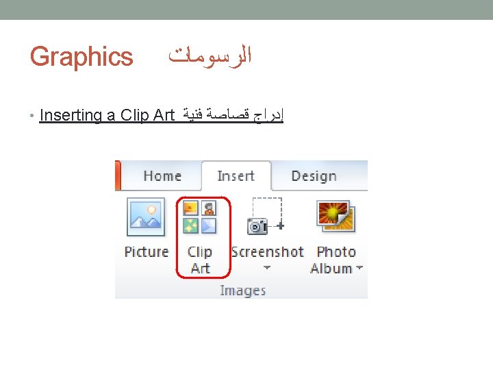The width and height of the screenshot is (493, 370).
Task: Switch to the Home tab
Action: (x=162, y=176)
